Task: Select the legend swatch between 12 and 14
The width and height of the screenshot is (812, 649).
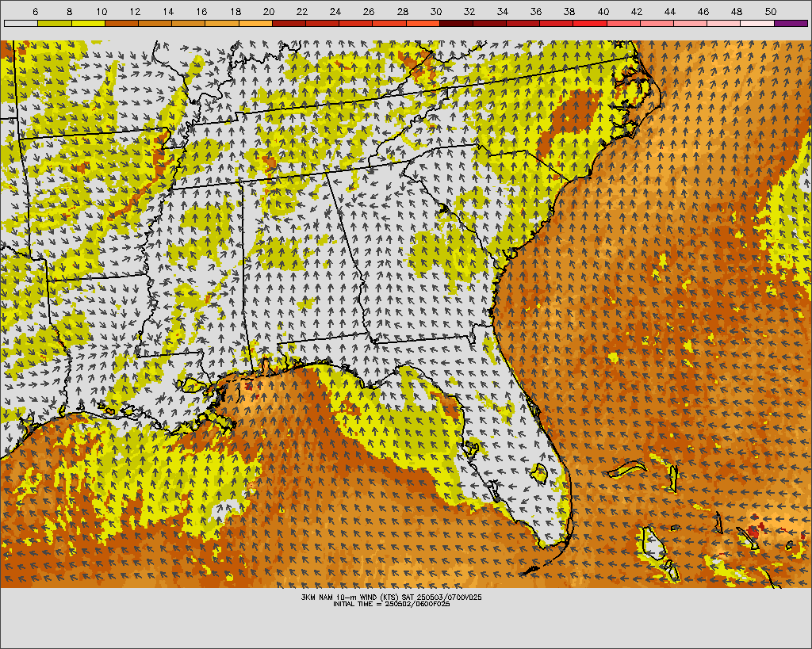Action: tap(155, 23)
